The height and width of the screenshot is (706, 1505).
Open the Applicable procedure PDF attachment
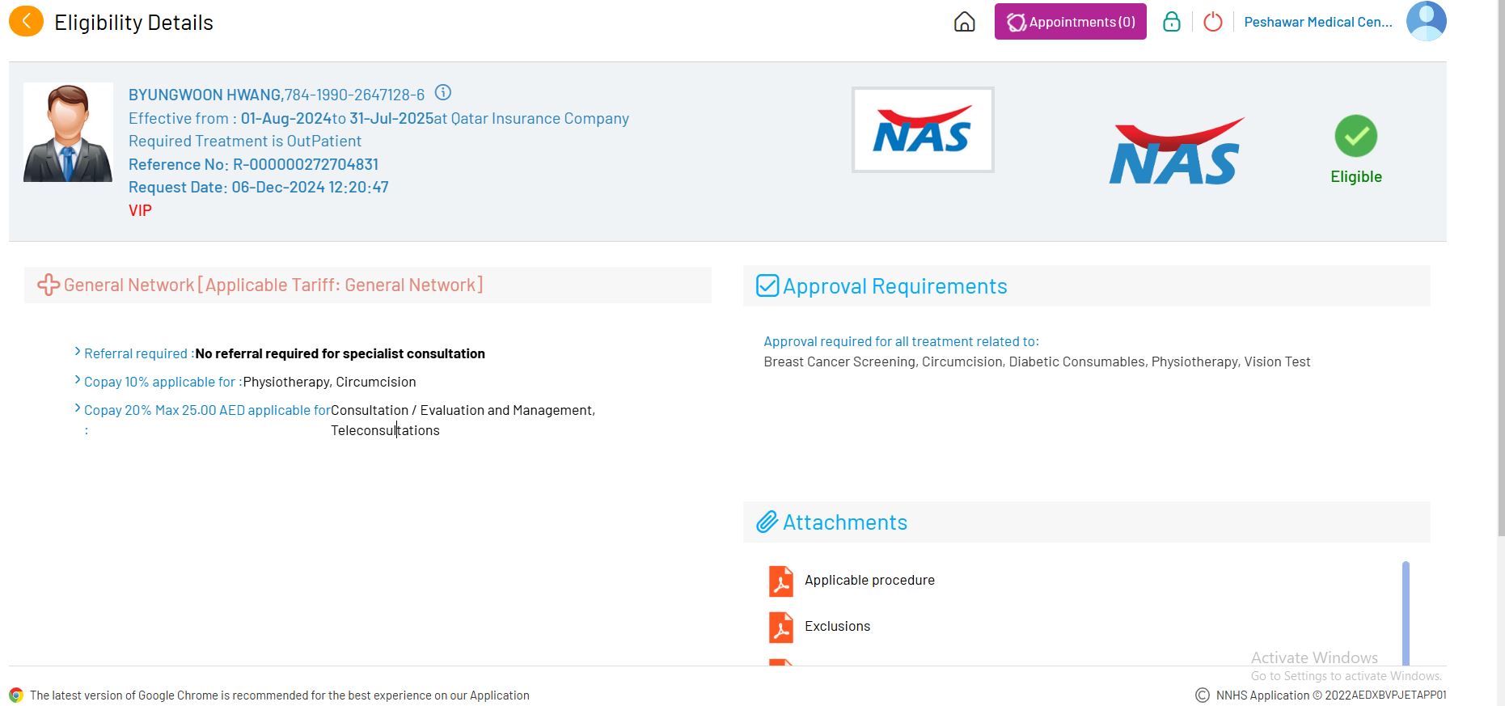pyautogui.click(x=869, y=581)
